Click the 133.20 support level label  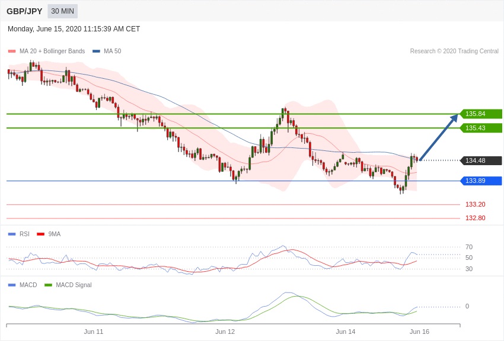(x=475, y=204)
